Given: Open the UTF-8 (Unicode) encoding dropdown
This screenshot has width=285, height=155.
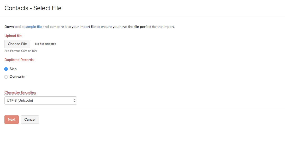Looking at the screenshot, I should [40, 101].
